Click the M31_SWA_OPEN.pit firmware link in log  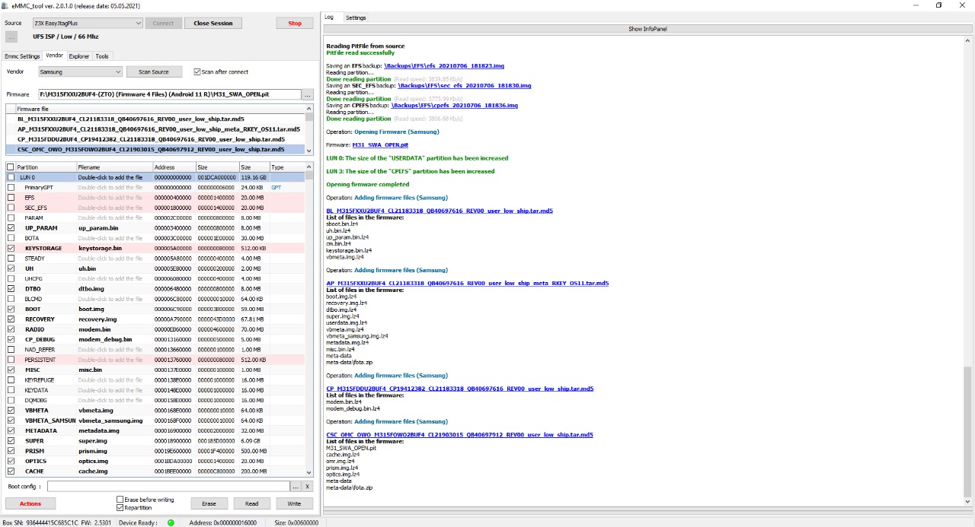click(x=380, y=144)
